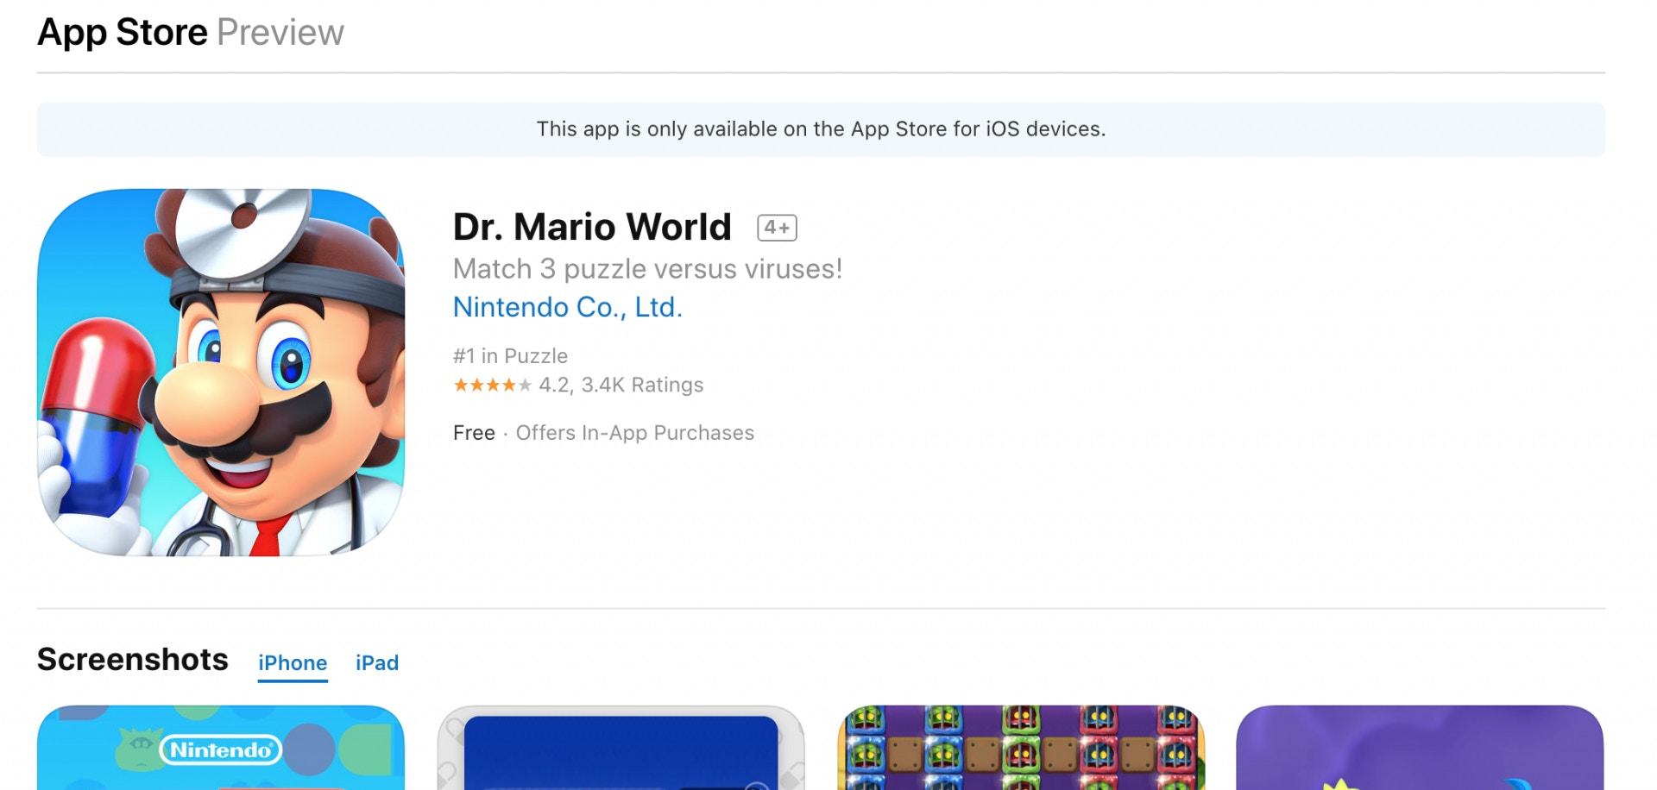Image resolution: width=1657 pixels, height=790 pixels.
Task: Open the third screenshot showing virus blocks
Action: (x=1021, y=748)
